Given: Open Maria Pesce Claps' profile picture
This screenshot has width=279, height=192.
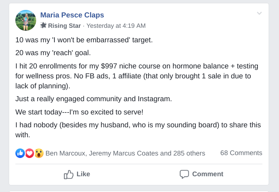Looking at the screenshot, I should pos(26,20).
